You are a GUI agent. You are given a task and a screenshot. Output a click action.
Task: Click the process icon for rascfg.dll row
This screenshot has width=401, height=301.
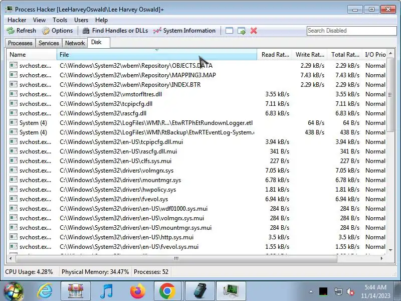[14, 113]
